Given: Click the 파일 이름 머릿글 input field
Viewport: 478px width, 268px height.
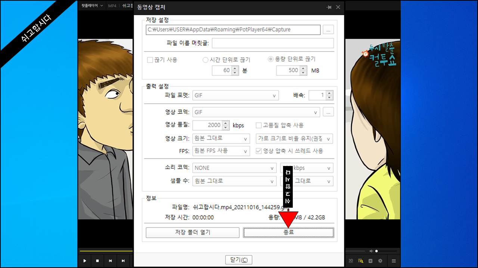Looking at the screenshot, I should tap(273, 43).
